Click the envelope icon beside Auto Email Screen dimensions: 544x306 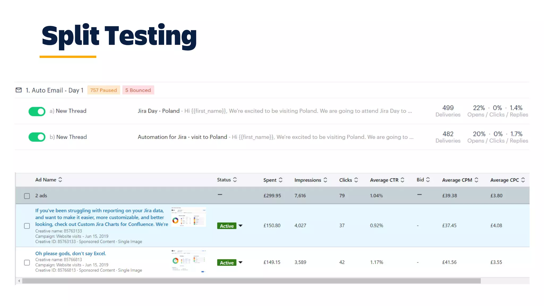[x=19, y=90]
